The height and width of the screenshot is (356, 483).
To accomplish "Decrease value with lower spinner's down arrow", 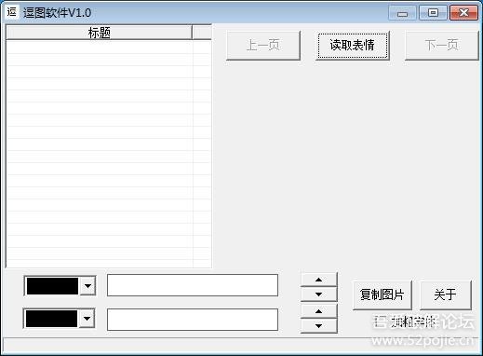I will point(319,326).
